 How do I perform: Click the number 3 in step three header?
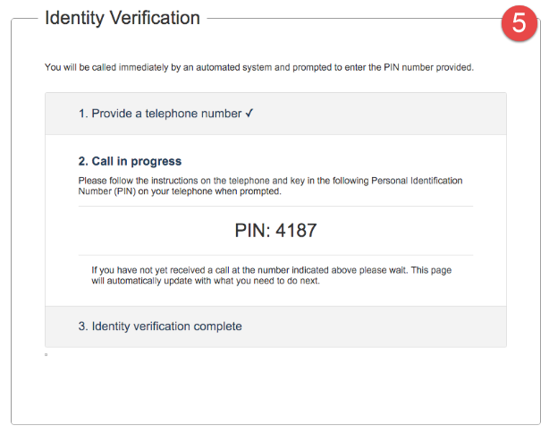click(83, 327)
